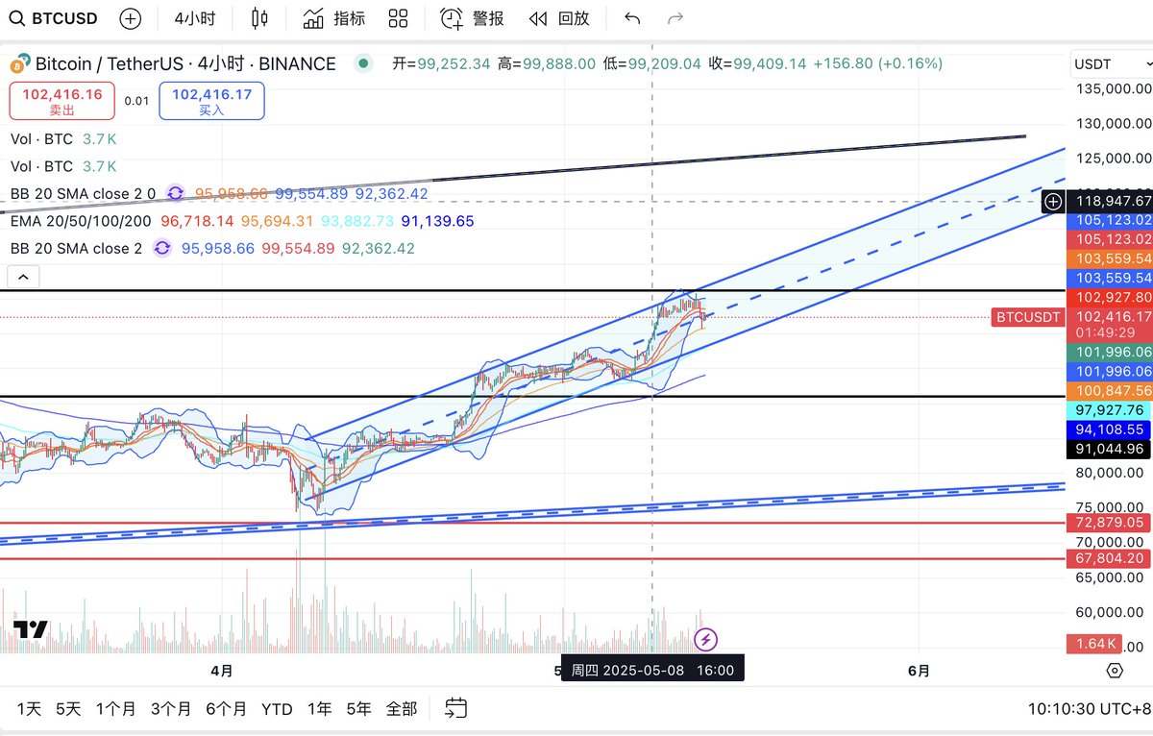Select the EMA 20/50/100/200 legend
The height and width of the screenshot is (736, 1153).
point(81,221)
